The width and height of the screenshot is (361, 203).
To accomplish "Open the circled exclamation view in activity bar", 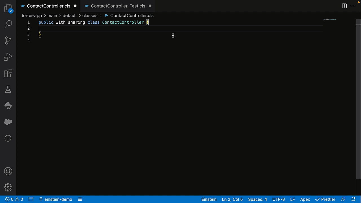I will point(8,138).
